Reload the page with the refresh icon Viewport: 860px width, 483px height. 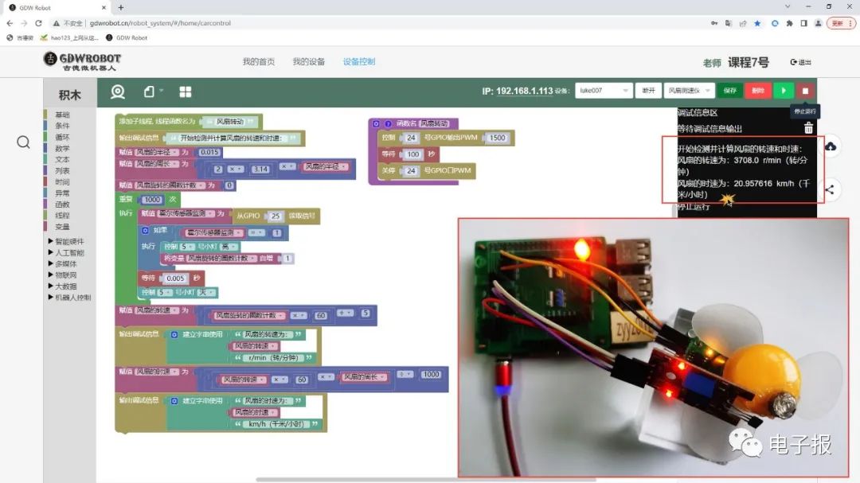38,23
